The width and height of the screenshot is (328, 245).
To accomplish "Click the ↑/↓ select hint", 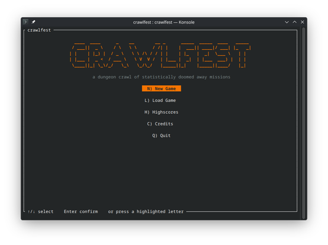I will coord(40,211).
